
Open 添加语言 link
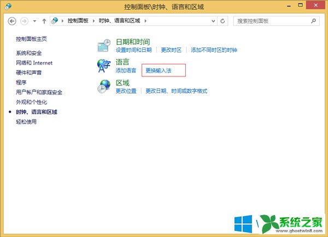pyautogui.click(x=126, y=70)
